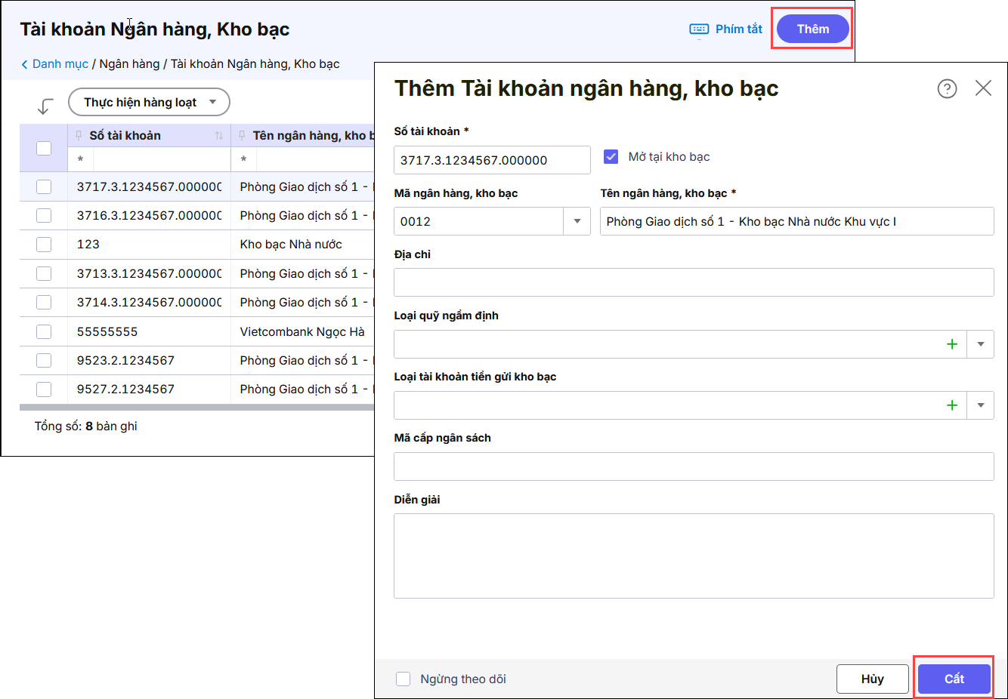Tick the select-all checkbox in table header
Viewport: 1008px width, 699px height.
click(44, 148)
